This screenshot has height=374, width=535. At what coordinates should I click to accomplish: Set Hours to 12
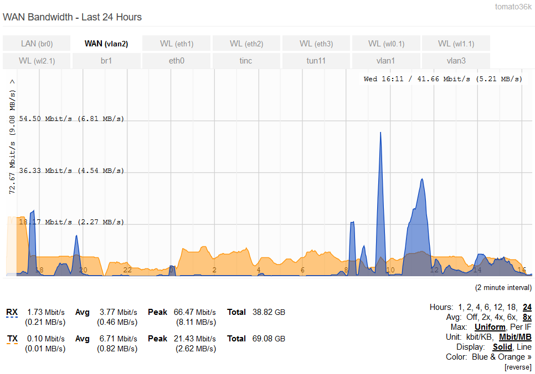[x=497, y=307]
